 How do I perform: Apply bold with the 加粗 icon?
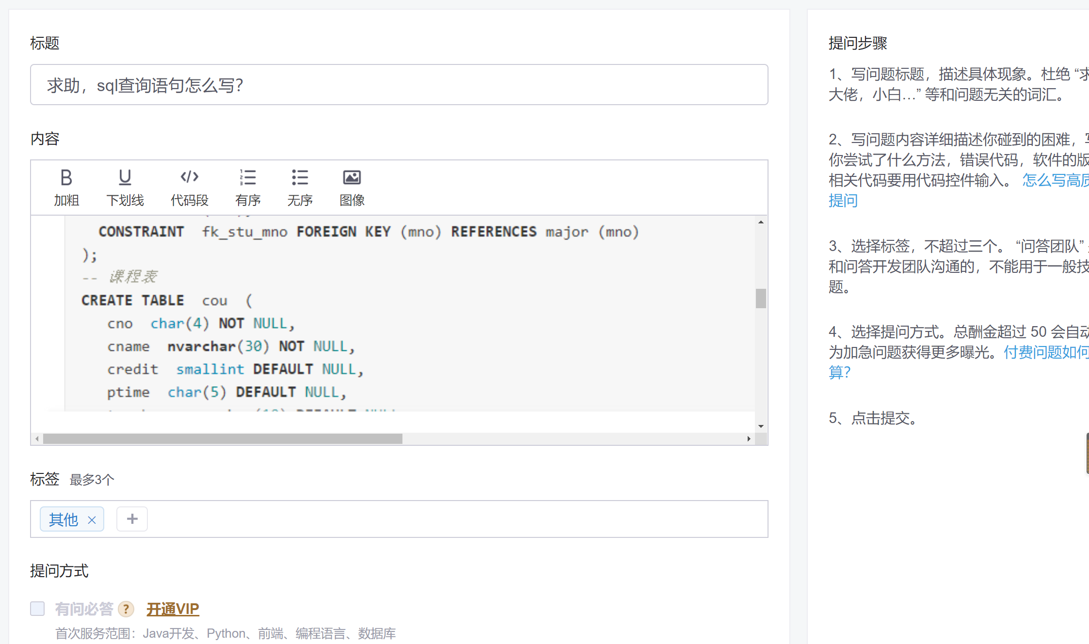pyautogui.click(x=66, y=187)
